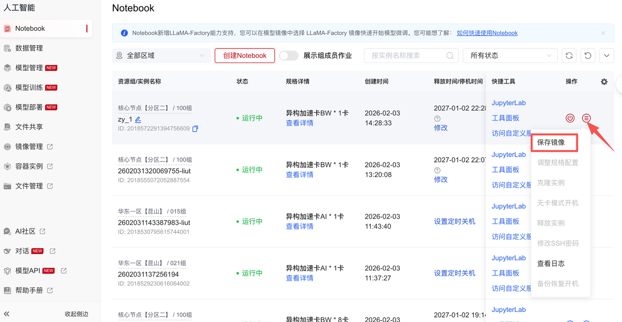The image size is (622, 322).
Task: Click the search magnifier icon
Action: [450, 56]
